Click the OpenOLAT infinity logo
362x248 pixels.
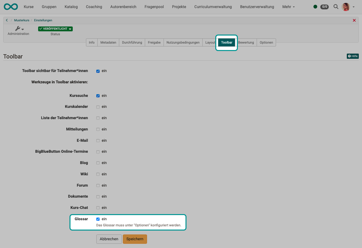(11, 6)
